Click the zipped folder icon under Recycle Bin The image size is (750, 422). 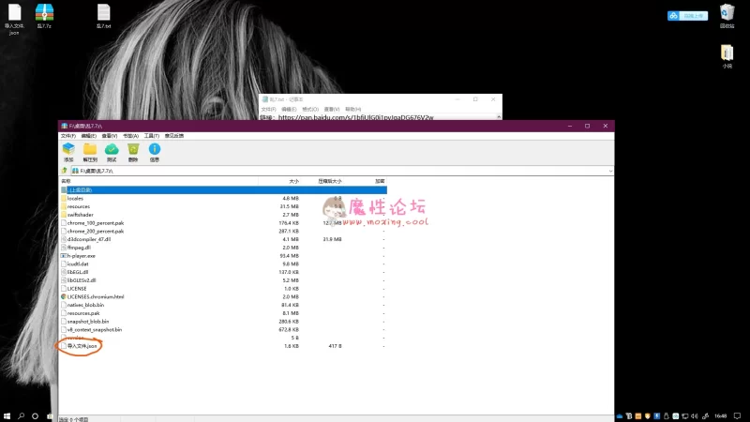point(727,56)
